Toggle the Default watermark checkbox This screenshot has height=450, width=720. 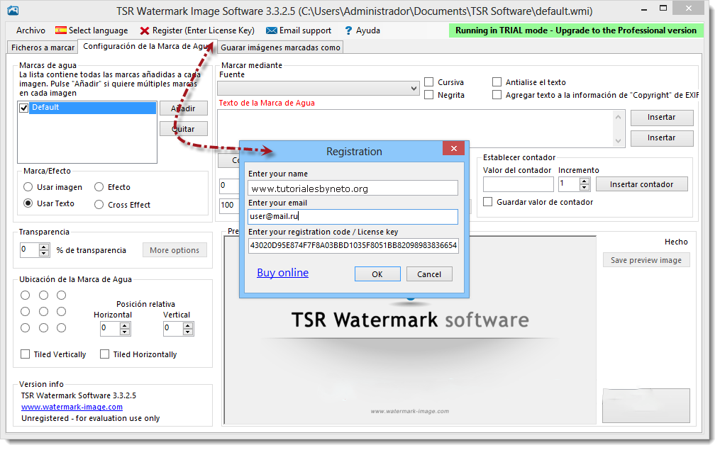(24, 108)
